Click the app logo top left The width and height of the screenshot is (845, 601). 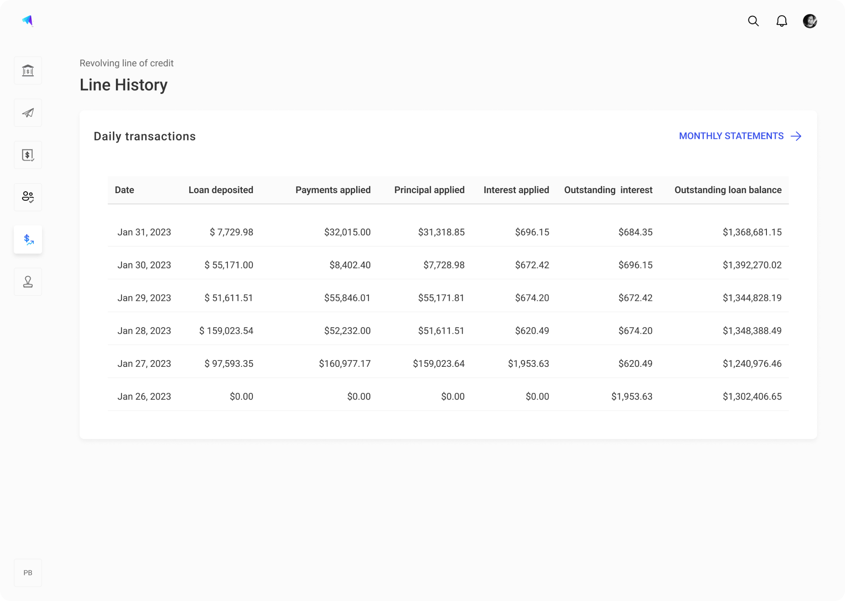[x=27, y=20]
